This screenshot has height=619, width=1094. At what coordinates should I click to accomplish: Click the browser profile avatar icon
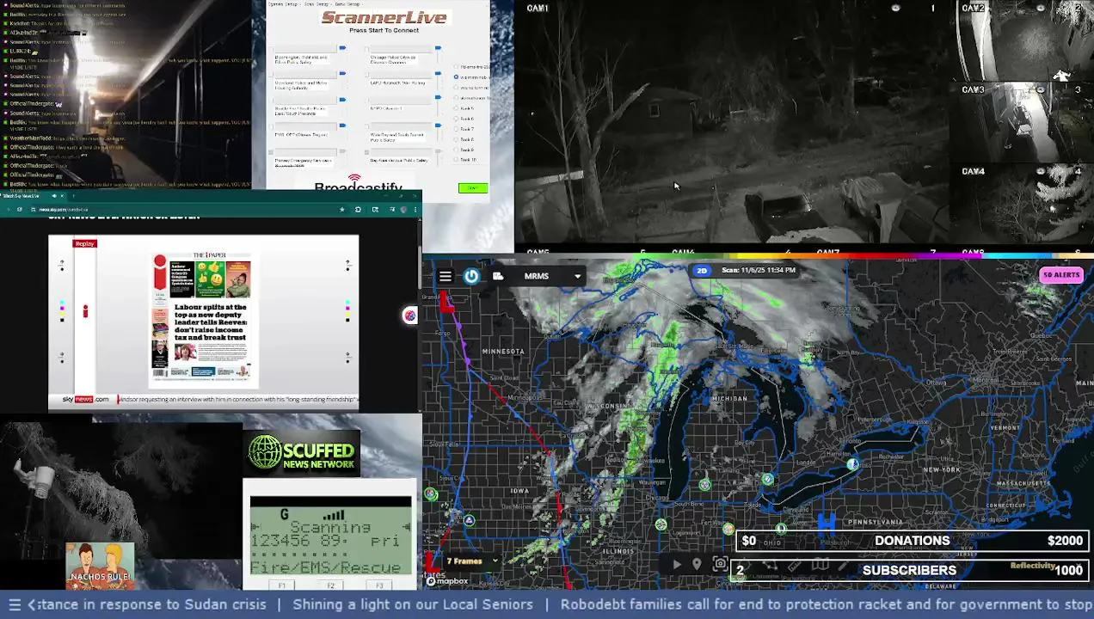403,210
